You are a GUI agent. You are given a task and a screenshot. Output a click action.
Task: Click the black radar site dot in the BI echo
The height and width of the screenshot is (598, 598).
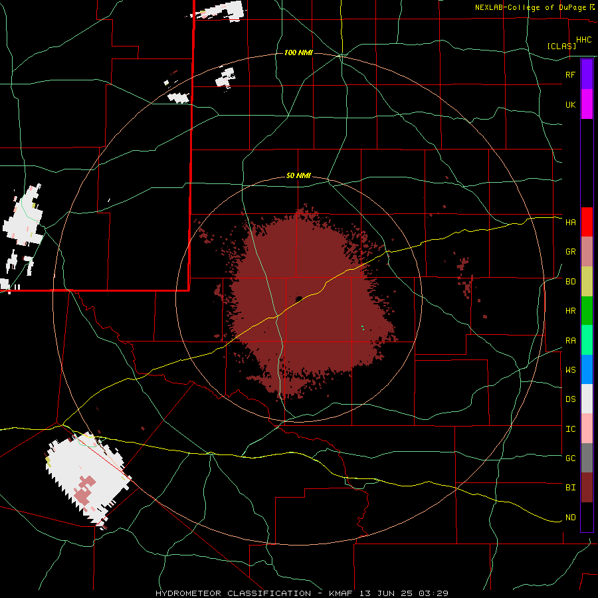pyautogui.click(x=299, y=298)
